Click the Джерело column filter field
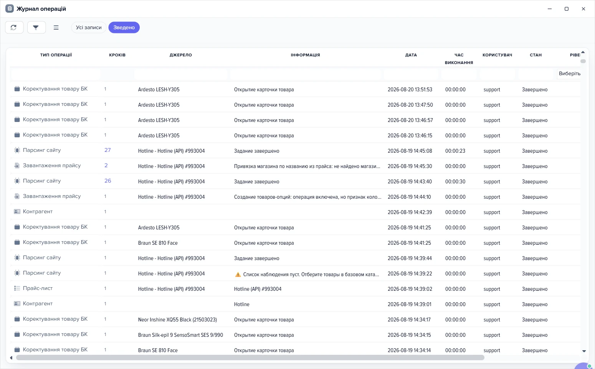Viewport: 595px width, 369px height. (181, 74)
